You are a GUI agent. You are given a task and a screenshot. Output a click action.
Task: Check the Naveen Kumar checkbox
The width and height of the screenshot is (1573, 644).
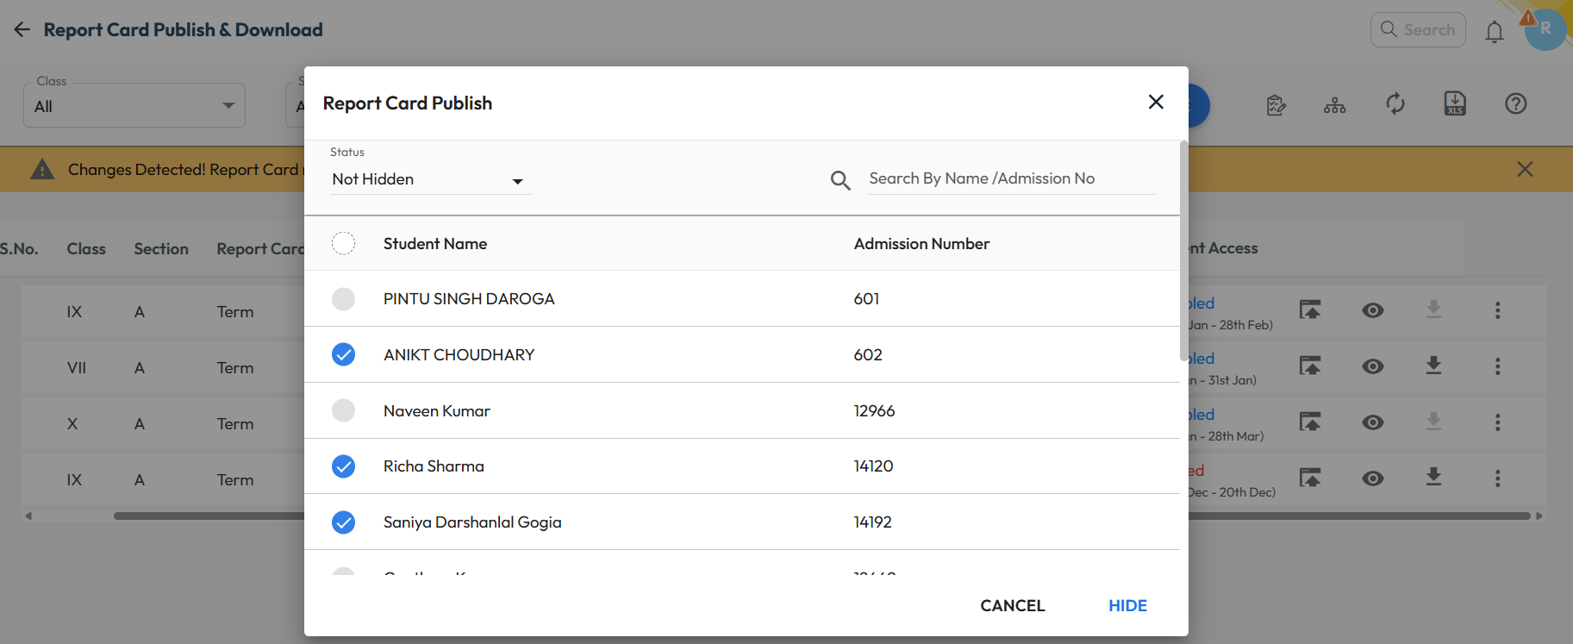click(343, 410)
